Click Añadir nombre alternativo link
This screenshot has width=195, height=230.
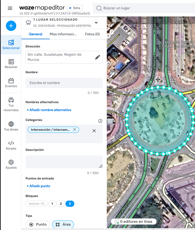[x=49, y=110]
